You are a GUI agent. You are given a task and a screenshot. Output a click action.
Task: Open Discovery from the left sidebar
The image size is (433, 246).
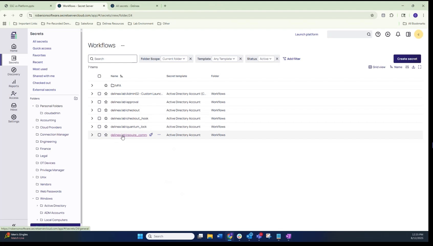14,72
